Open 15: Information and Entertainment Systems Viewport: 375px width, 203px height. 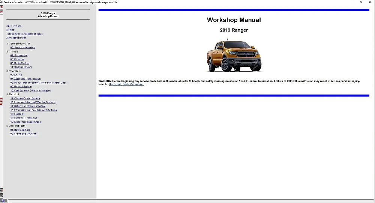click(33, 110)
